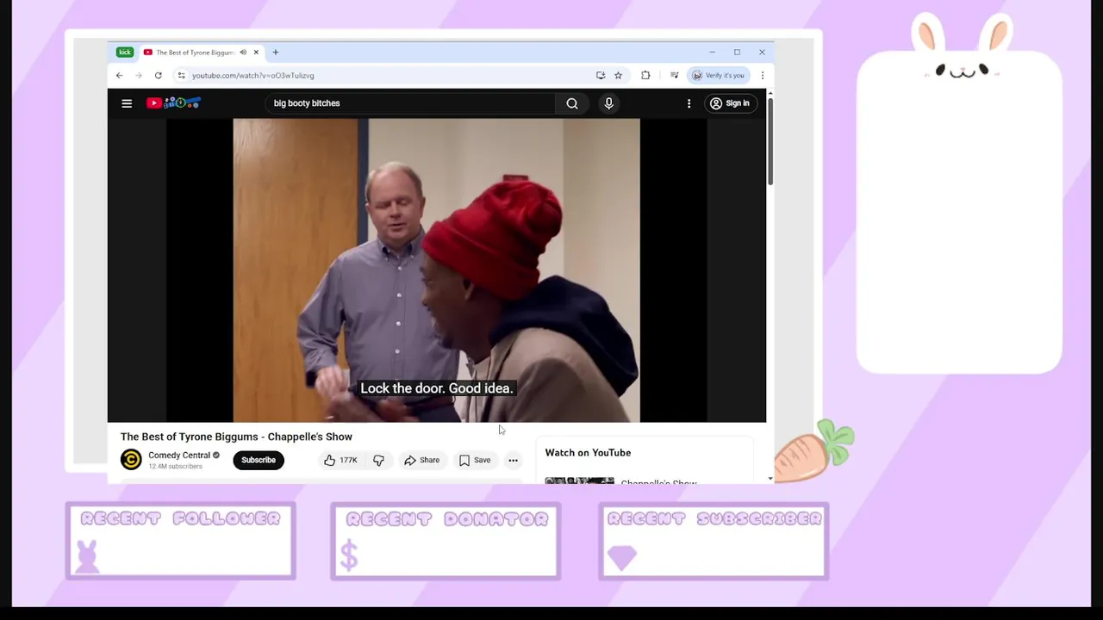Save the video to a playlist
This screenshot has width=1103, height=620.
(x=475, y=461)
